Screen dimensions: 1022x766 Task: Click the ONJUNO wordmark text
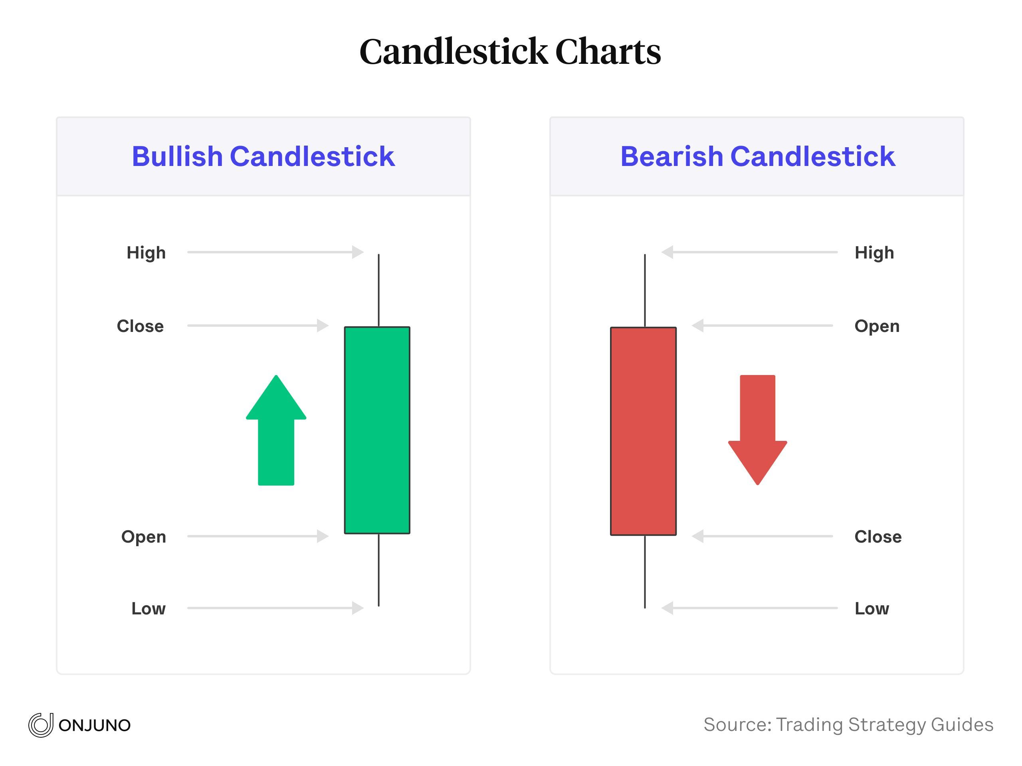95,725
